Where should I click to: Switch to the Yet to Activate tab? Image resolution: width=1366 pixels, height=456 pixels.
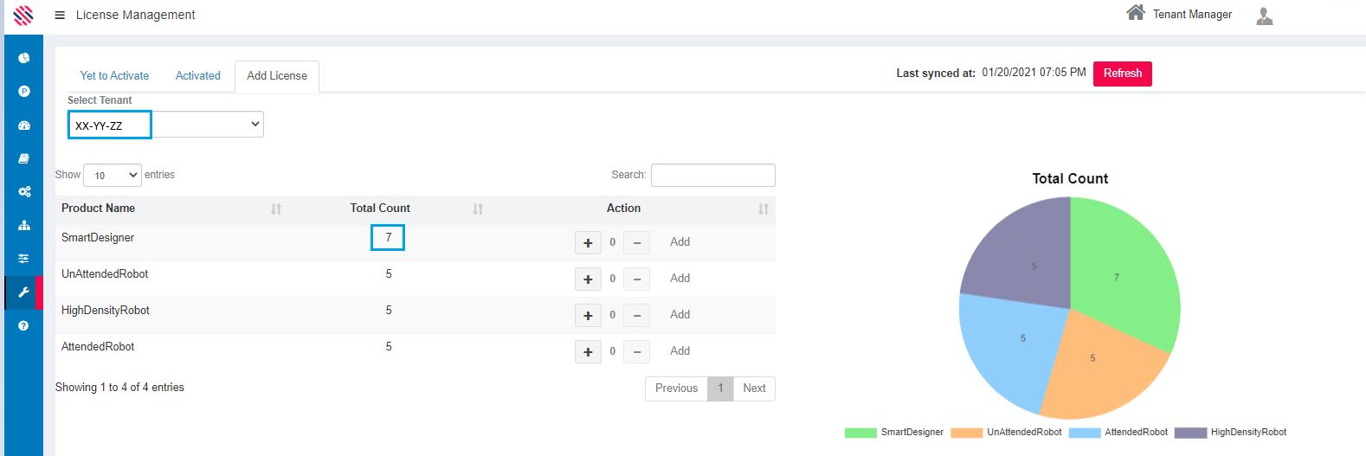pos(114,76)
